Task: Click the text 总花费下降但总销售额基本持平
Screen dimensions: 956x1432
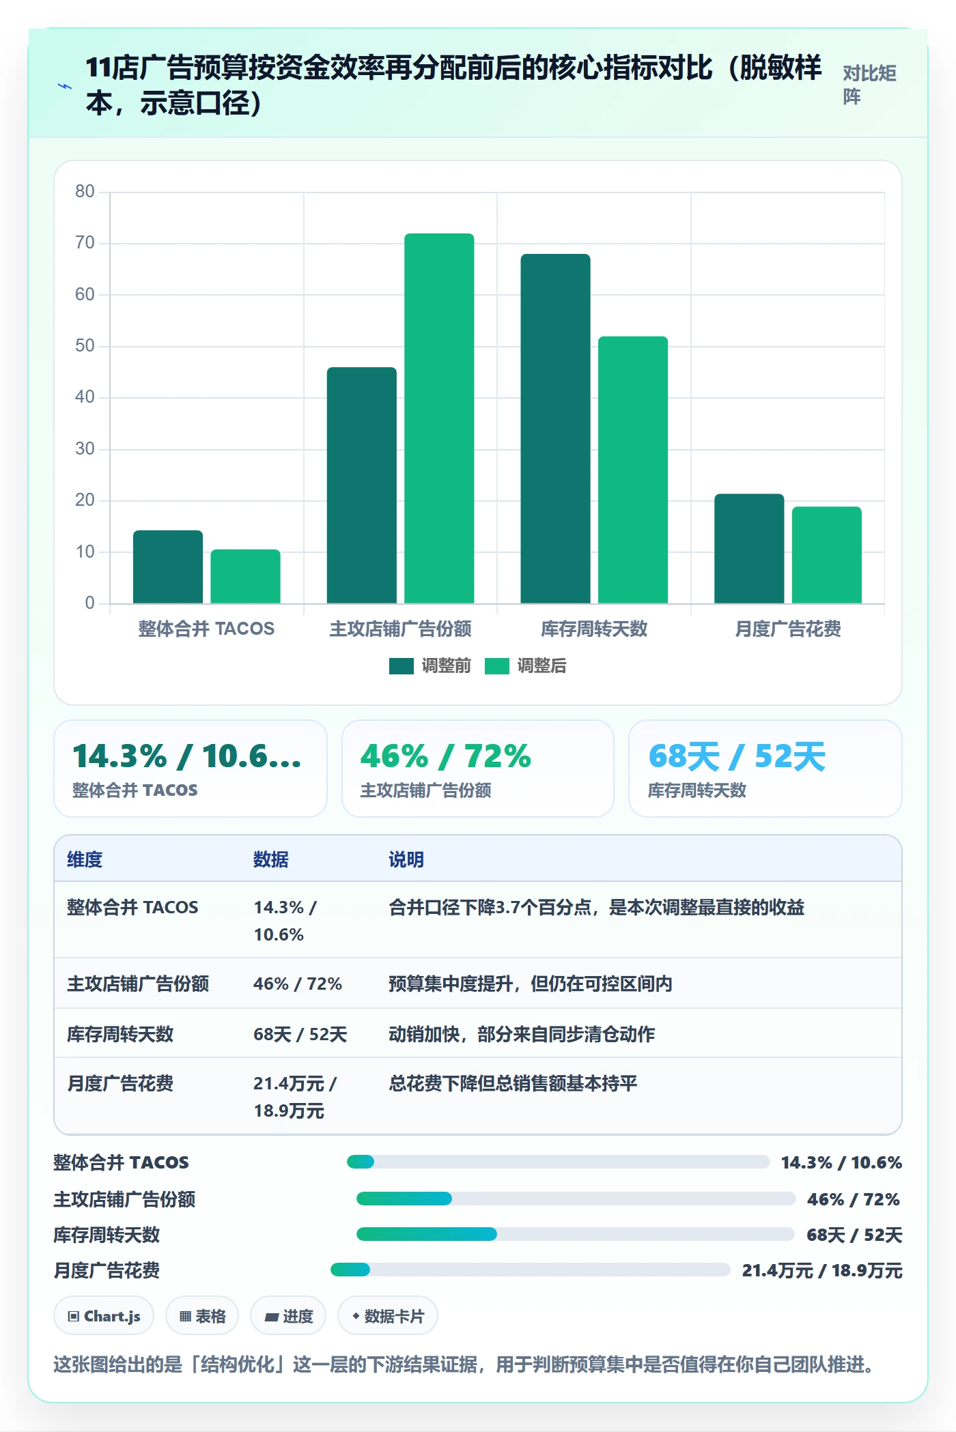Action: coord(513,1083)
